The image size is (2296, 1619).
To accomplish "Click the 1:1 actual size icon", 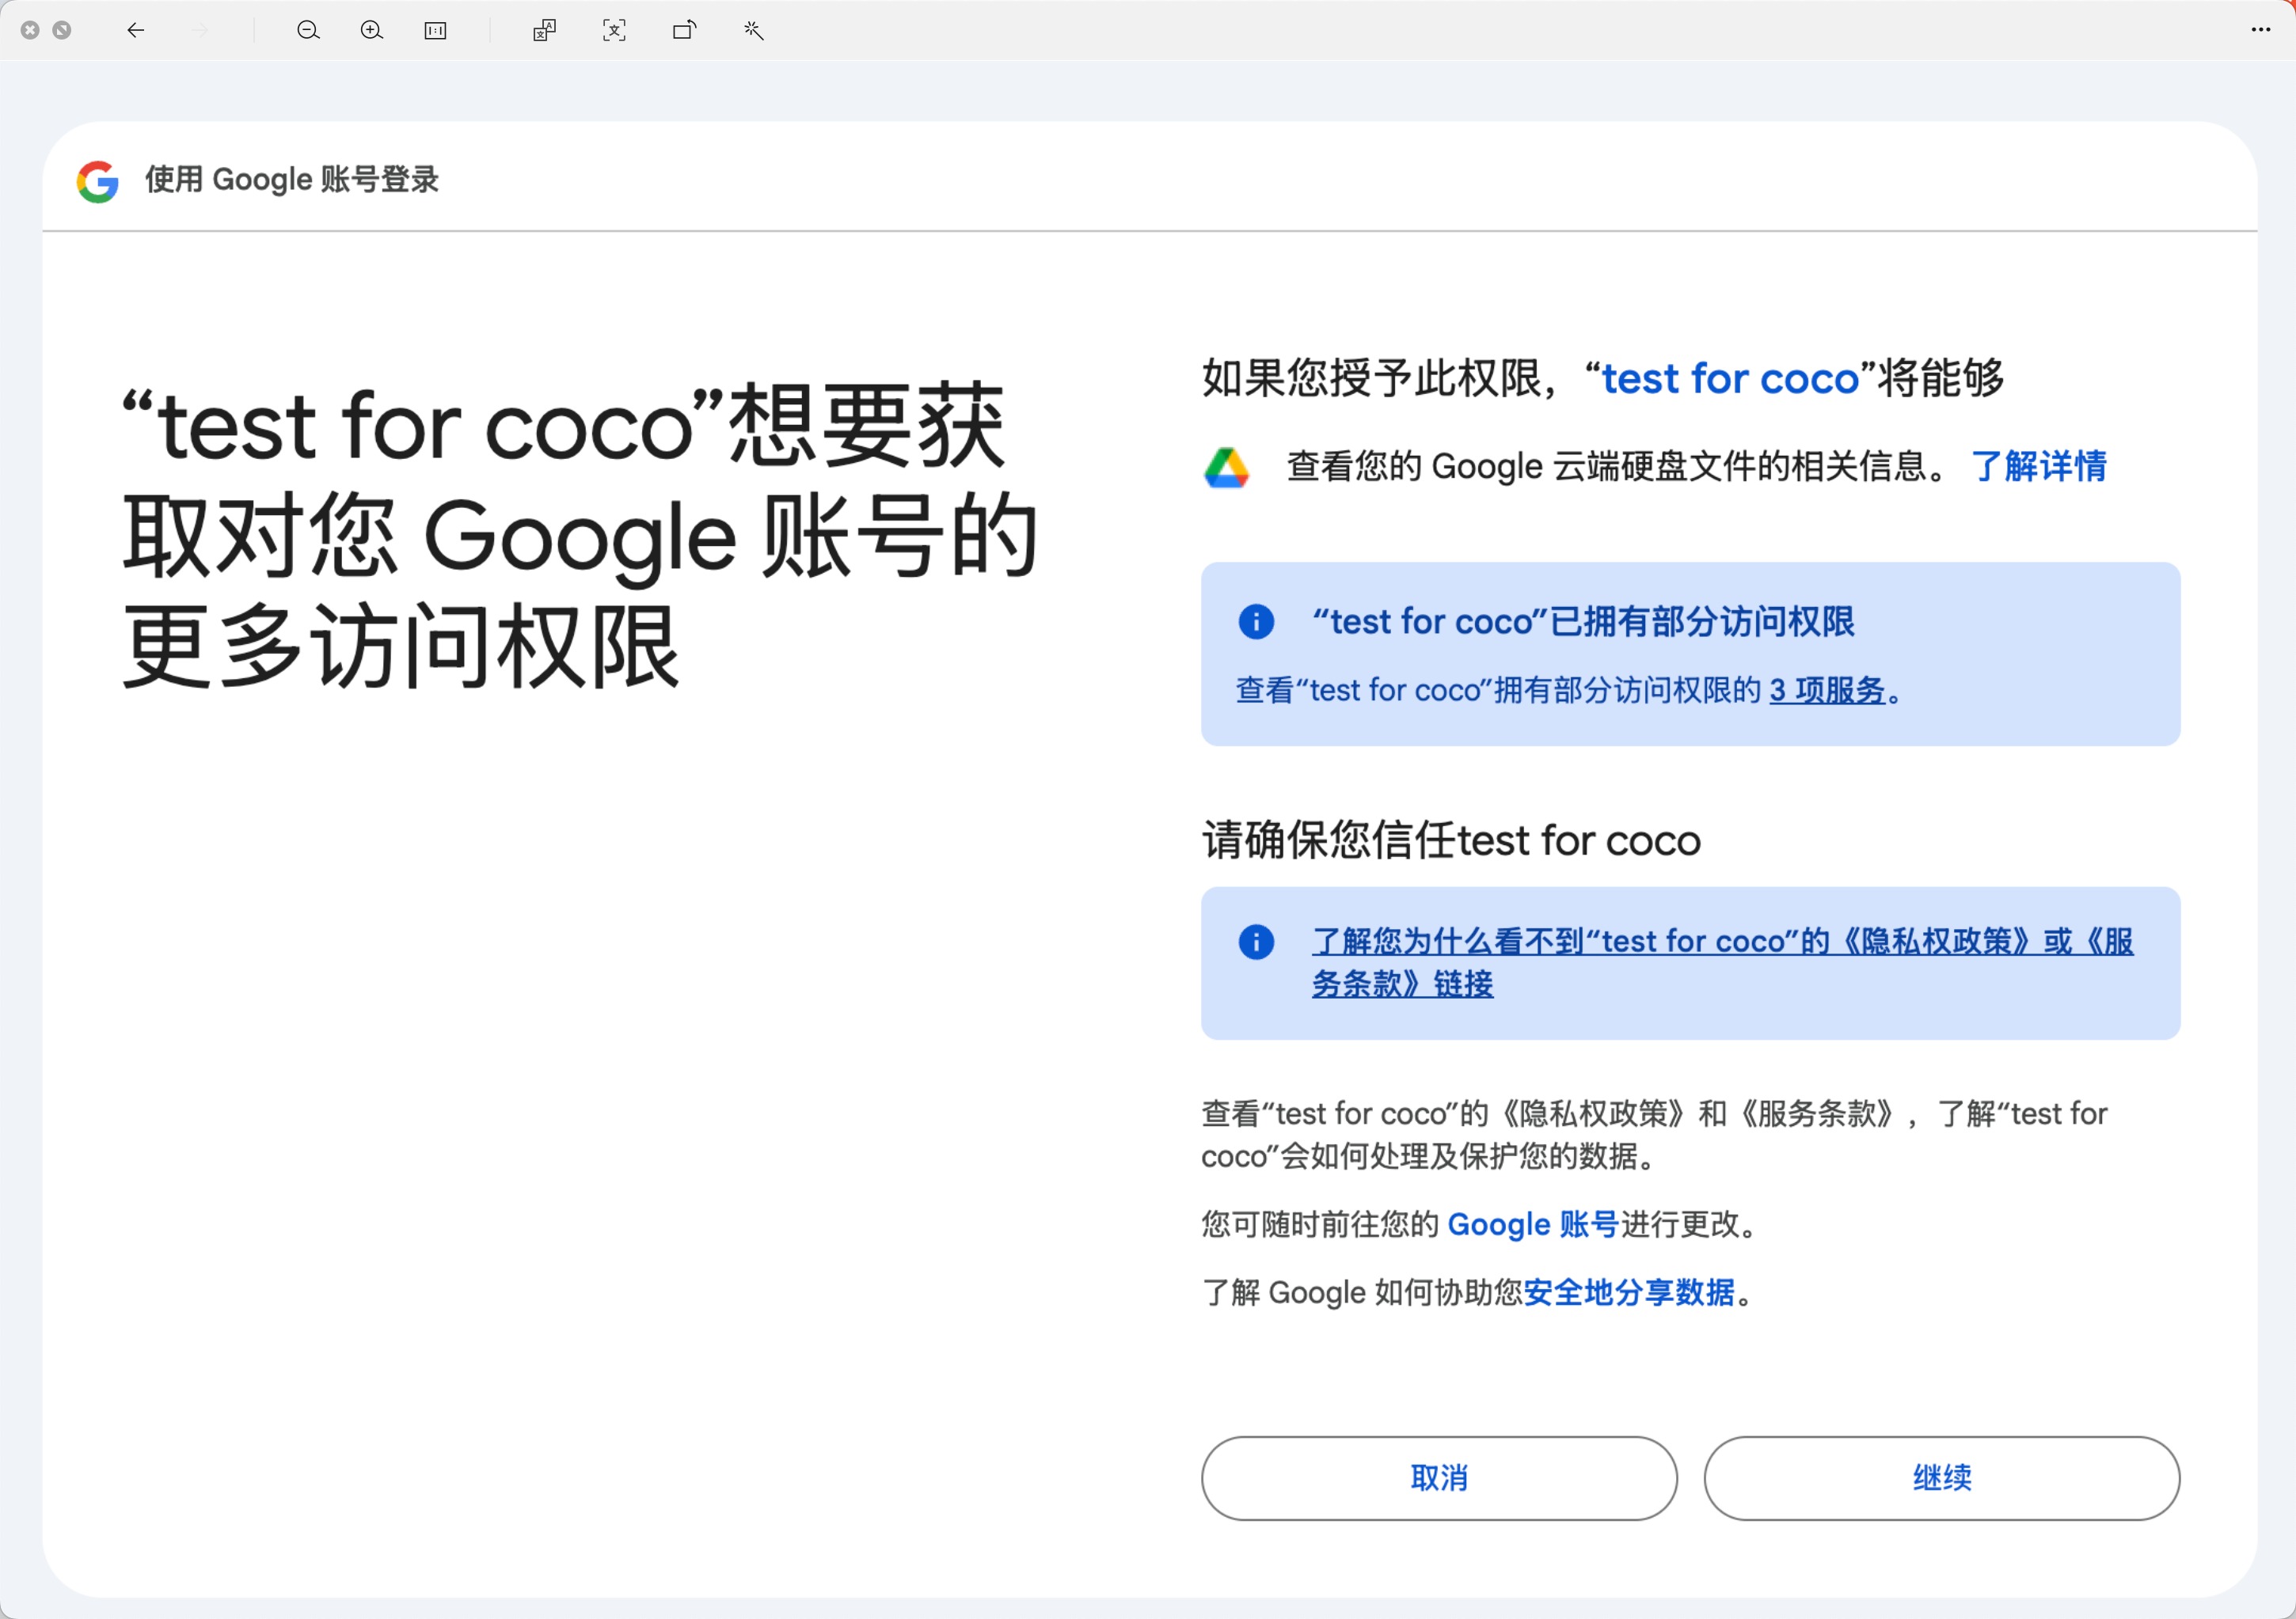I will 435,30.
